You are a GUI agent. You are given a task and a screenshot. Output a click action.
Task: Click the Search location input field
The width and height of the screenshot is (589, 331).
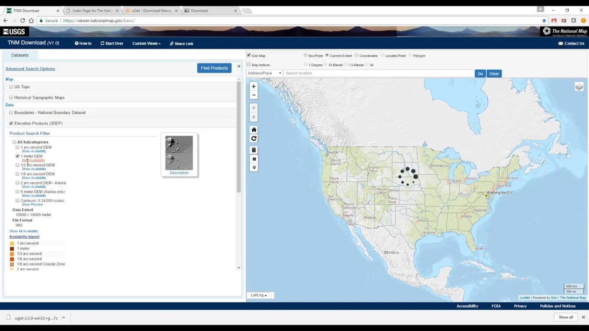[x=378, y=73]
